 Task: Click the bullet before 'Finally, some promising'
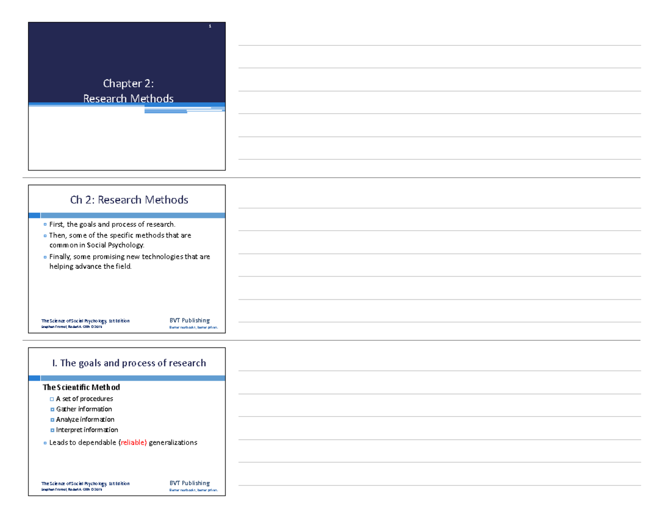pyautogui.click(x=45, y=257)
